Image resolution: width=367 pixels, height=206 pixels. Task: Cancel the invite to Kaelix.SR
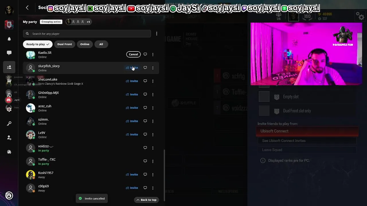tap(133, 54)
